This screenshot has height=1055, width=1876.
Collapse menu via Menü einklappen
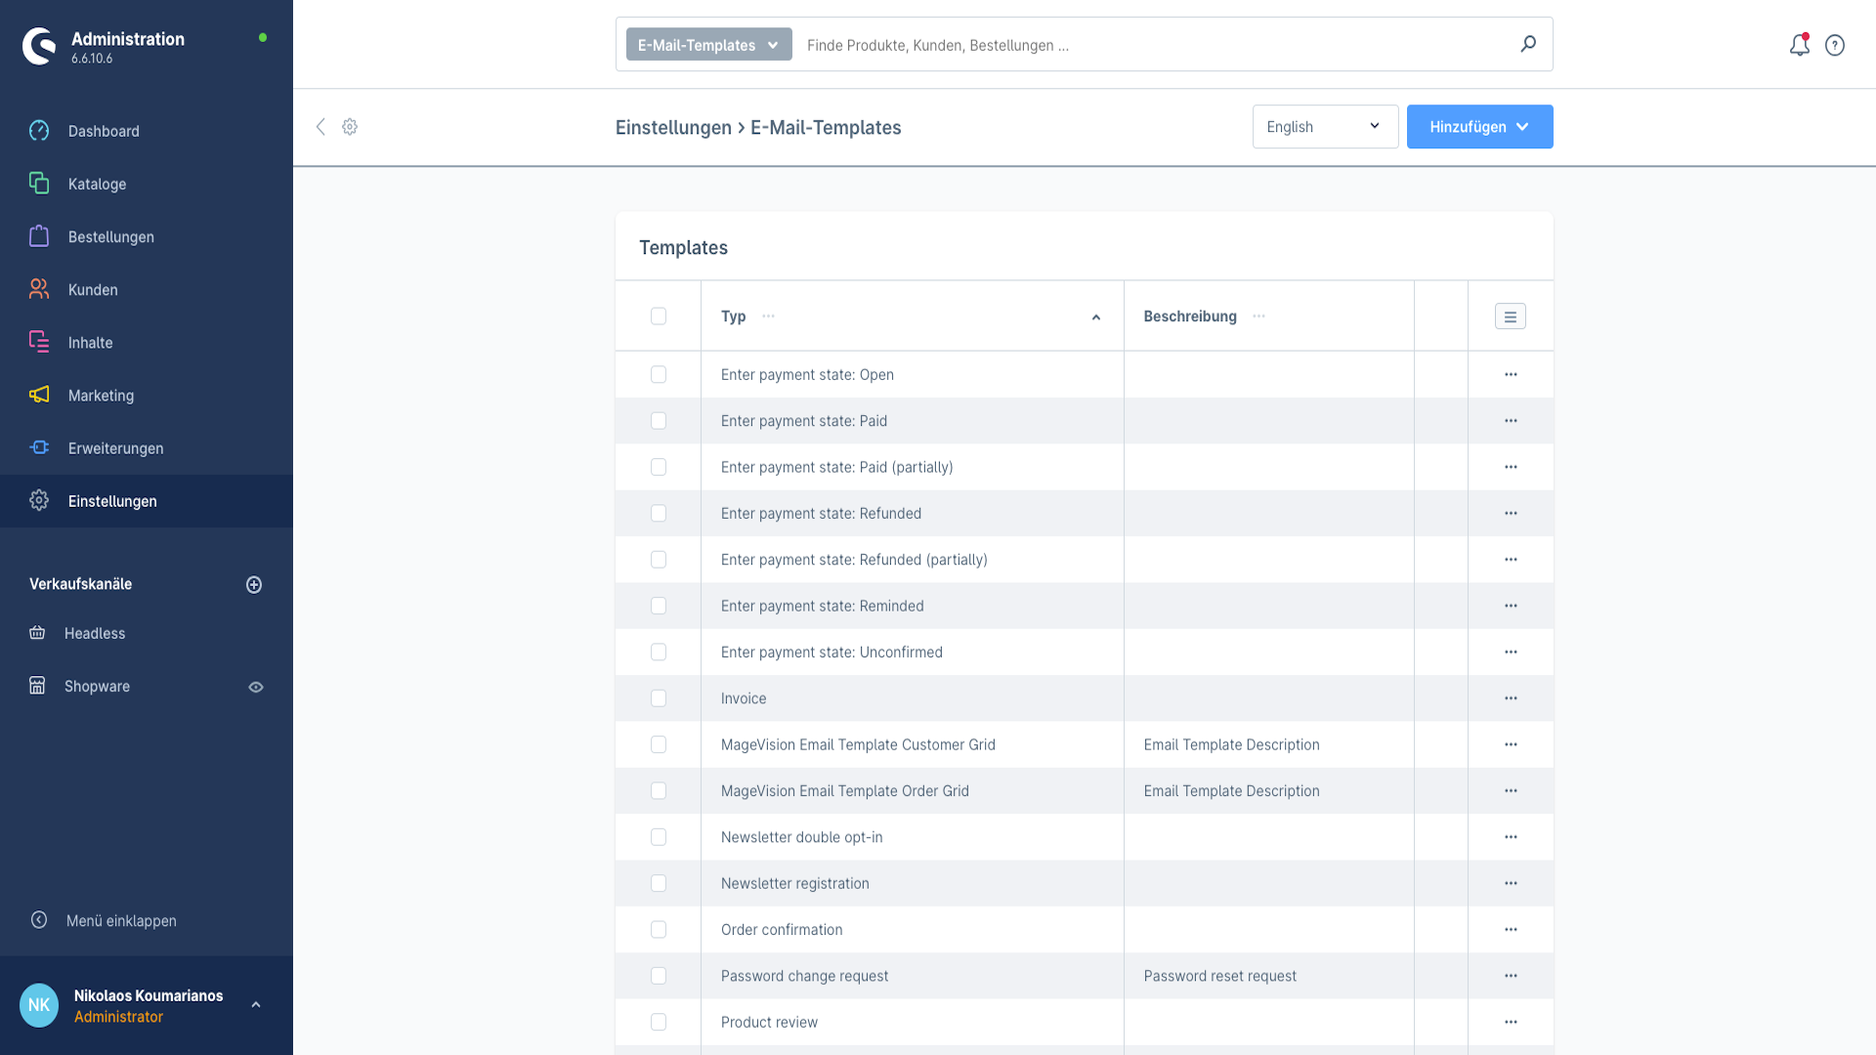[121, 920]
